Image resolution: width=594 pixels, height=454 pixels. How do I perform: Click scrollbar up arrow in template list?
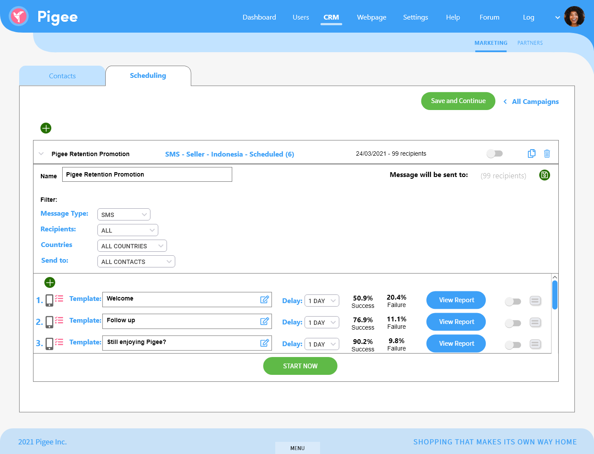555,277
